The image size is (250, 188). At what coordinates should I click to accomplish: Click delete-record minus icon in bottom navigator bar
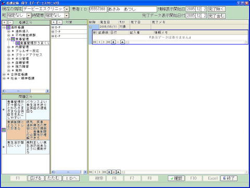pos(114,172)
